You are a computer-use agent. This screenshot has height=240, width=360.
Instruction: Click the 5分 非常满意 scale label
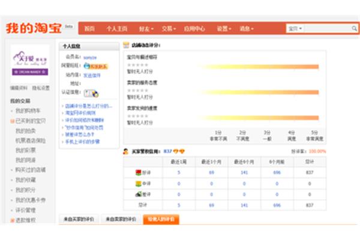[314, 136]
